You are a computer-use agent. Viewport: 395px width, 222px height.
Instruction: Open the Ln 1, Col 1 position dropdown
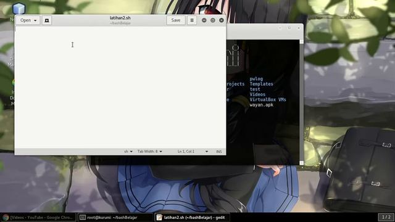(x=193, y=152)
